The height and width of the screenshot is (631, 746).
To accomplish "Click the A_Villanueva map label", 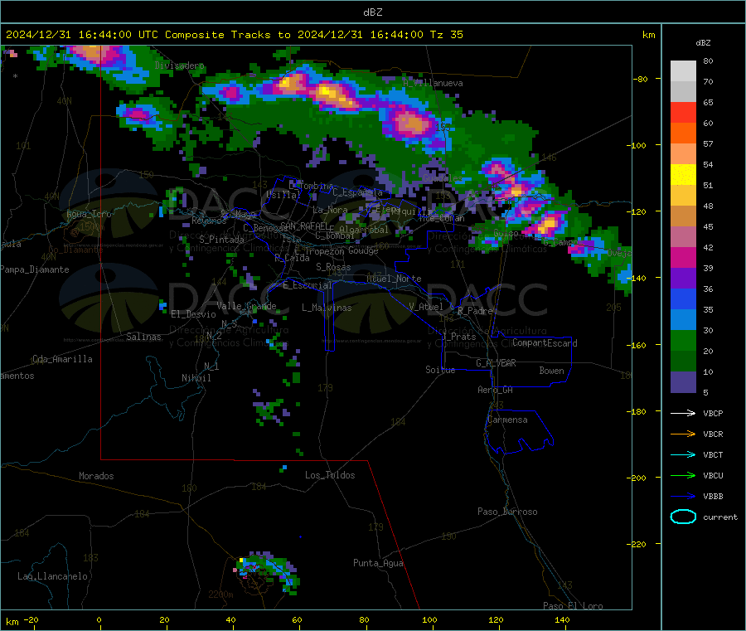I will 433,83.
